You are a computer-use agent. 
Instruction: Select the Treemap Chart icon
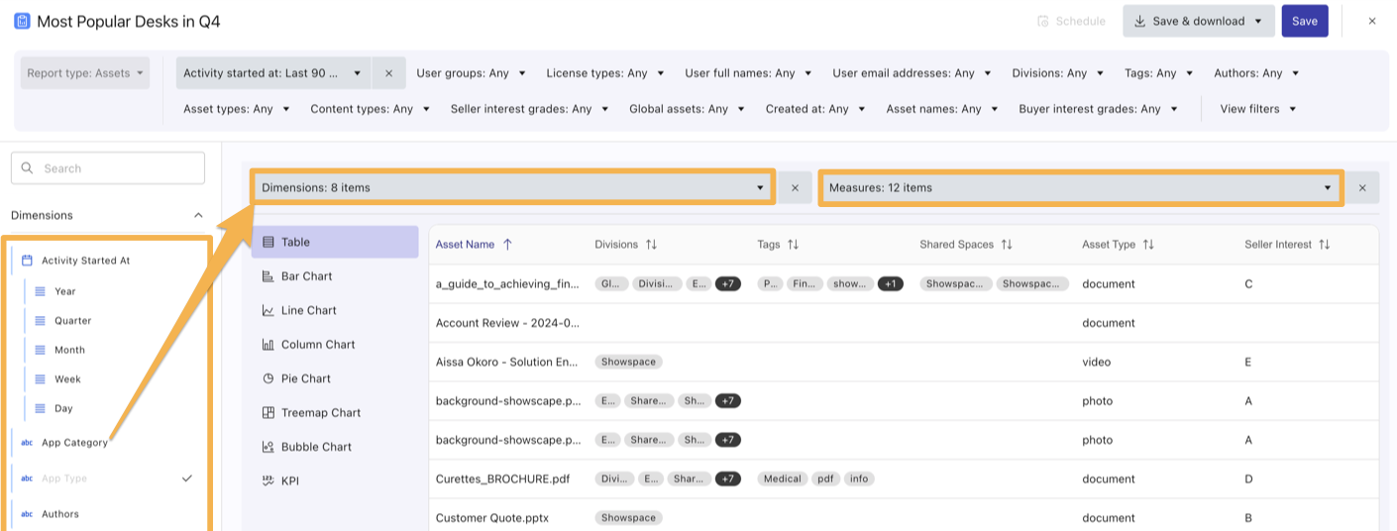click(268, 413)
